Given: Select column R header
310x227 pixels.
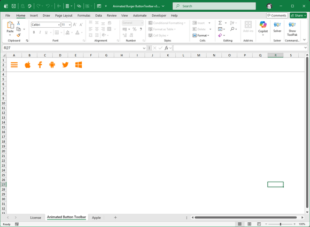Looking at the screenshot, I should [x=275, y=55].
